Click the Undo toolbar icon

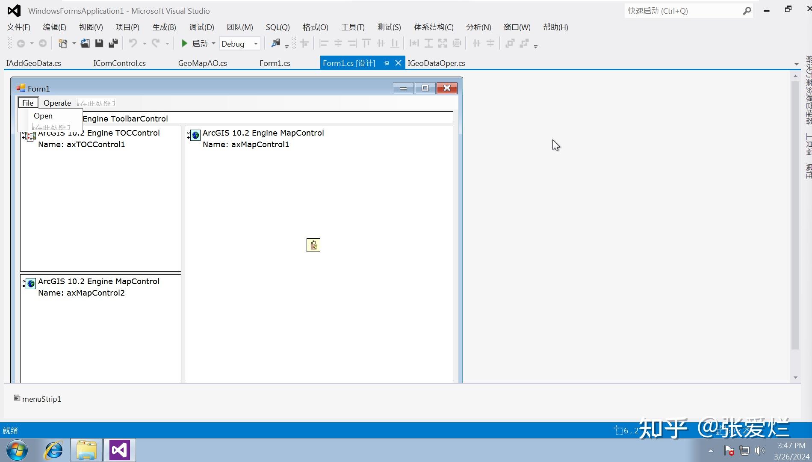coord(133,44)
